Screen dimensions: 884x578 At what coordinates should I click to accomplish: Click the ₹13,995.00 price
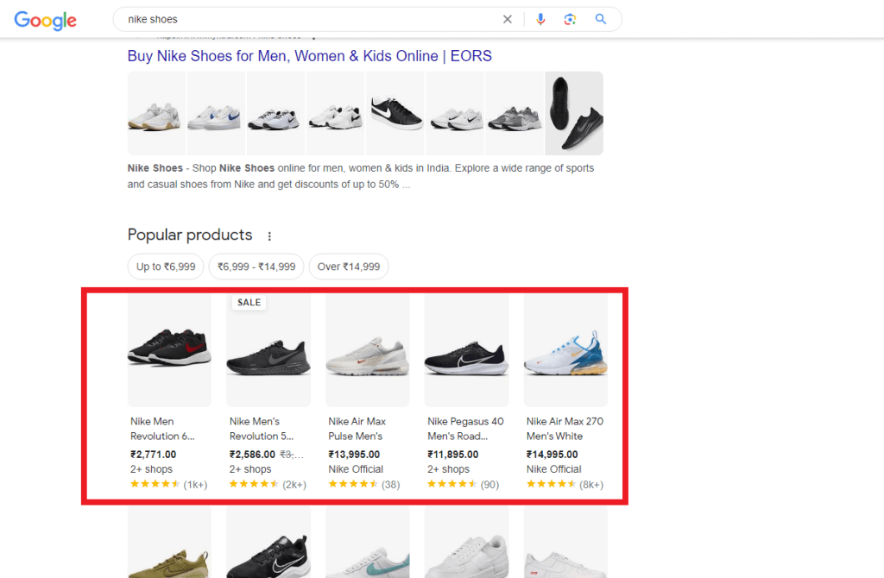354,454
